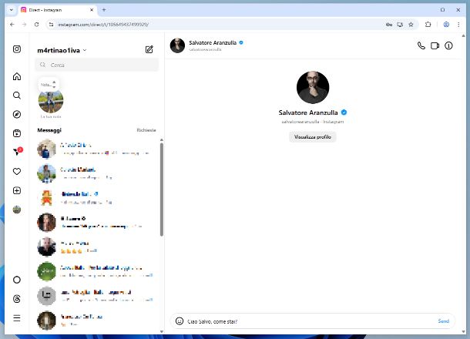Open the Search panel in sidebar
This screenshot has width=470, height=339.
coord(17,96)
